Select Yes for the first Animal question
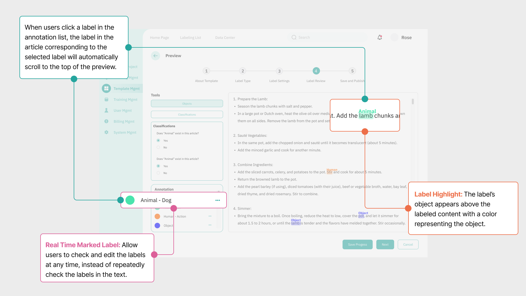The width and height of the screenshot is (526, 296). tap(158, 141)
